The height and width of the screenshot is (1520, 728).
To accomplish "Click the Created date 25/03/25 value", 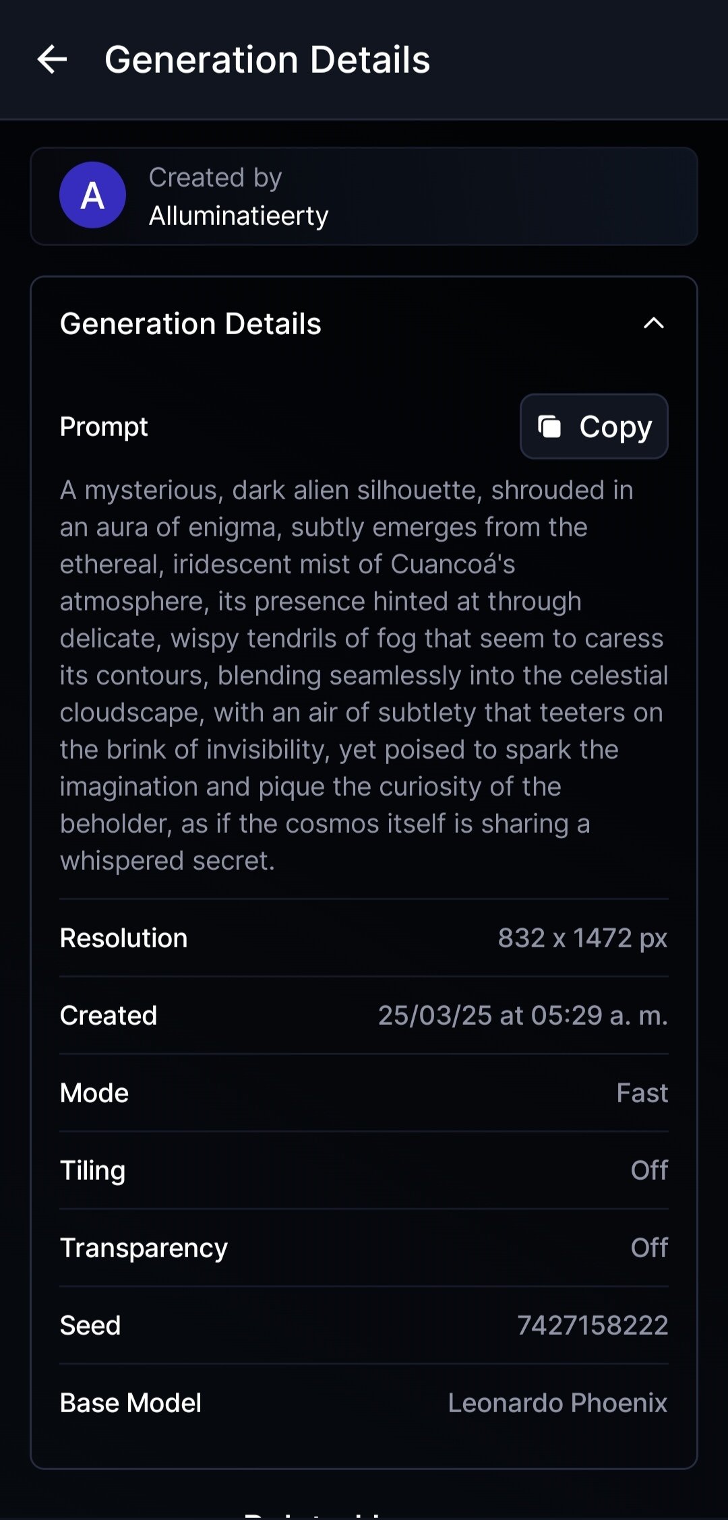I will coord(522,1015).
